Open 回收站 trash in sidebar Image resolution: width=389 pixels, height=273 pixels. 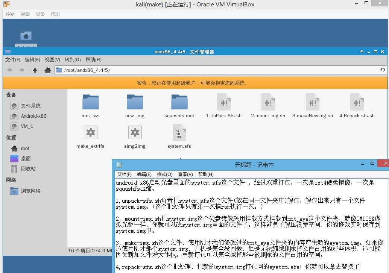23,169
